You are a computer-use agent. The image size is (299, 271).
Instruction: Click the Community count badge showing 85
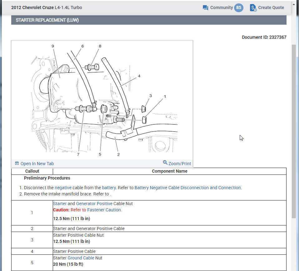pyautogui.click(x=239, y=7)
